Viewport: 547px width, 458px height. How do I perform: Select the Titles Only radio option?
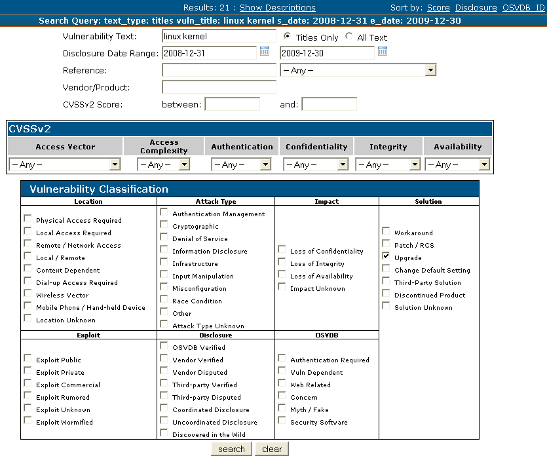click(288, 37)
